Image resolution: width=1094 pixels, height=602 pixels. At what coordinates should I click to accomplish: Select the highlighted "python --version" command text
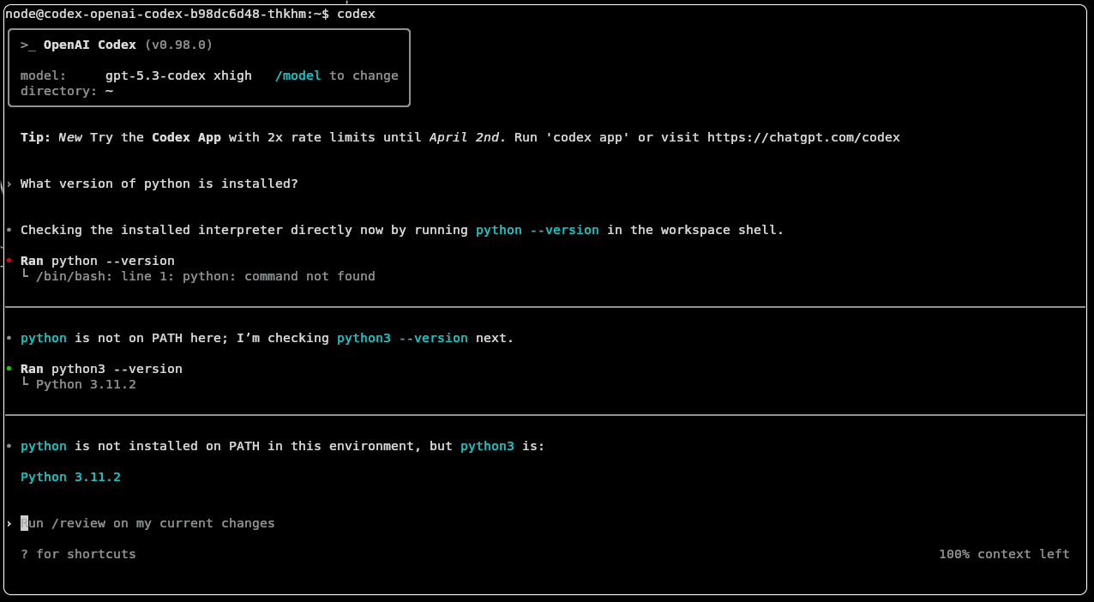(x=538, y=230)
